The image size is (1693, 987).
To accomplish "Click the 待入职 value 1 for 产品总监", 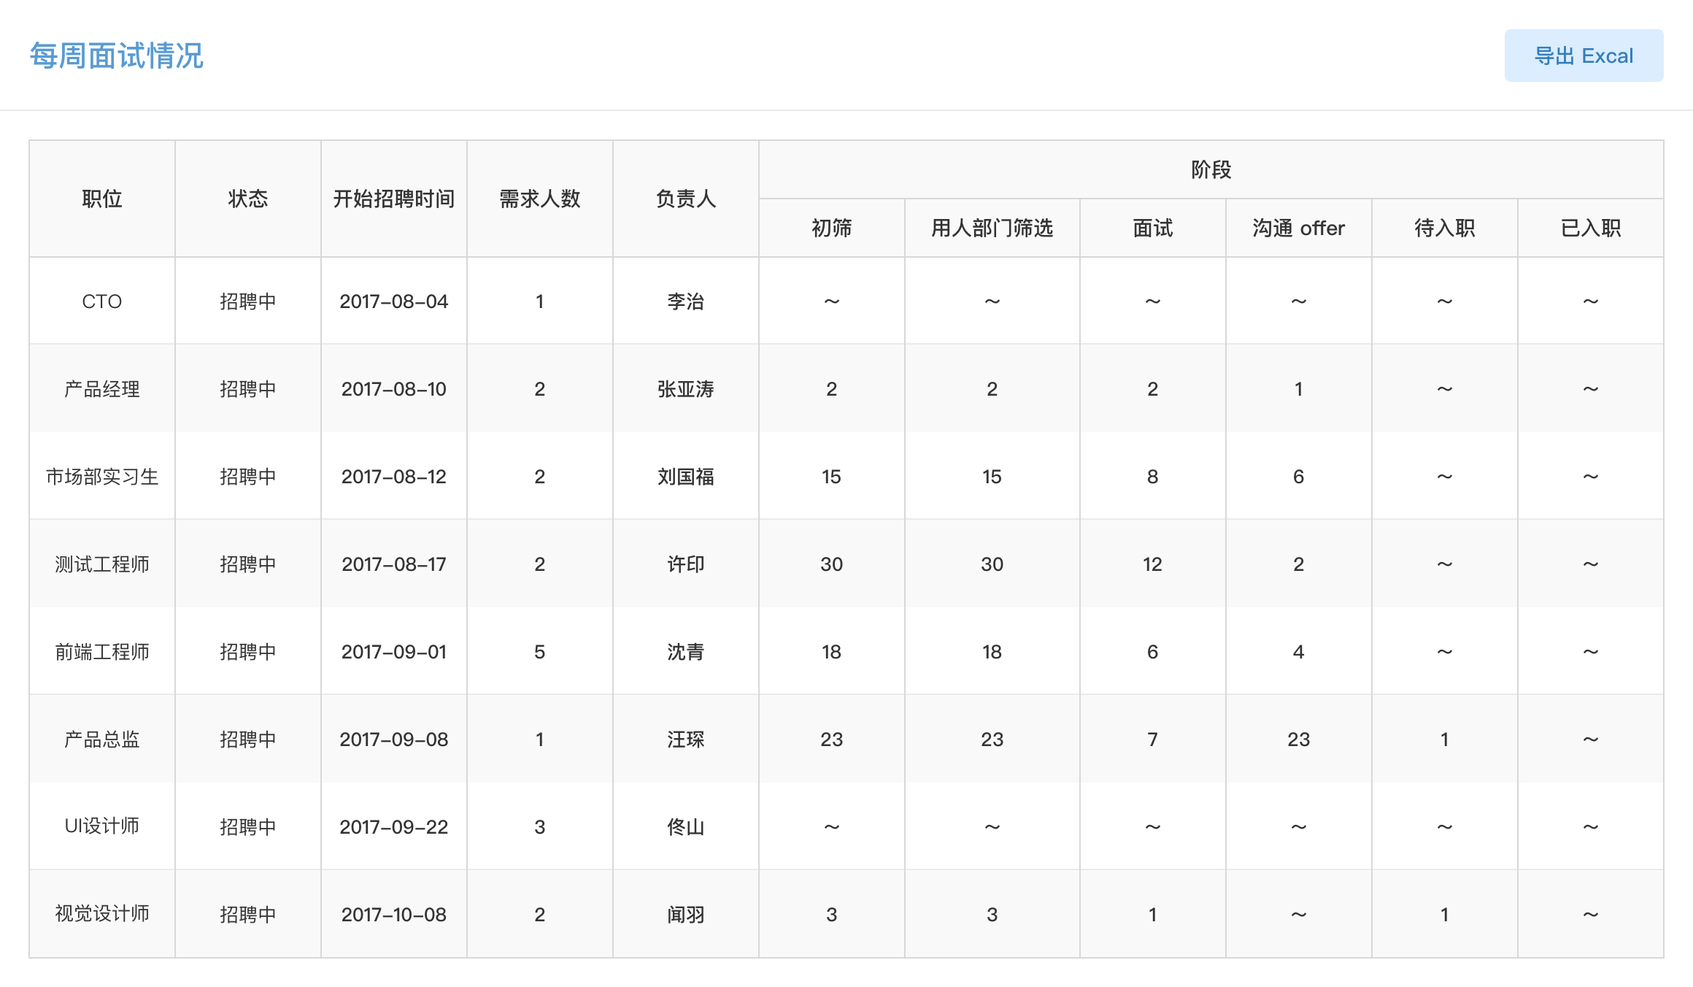I will (1445, 739).
